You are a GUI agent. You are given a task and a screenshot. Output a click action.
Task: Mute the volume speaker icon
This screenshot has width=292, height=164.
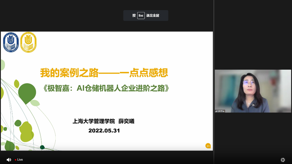9,160
